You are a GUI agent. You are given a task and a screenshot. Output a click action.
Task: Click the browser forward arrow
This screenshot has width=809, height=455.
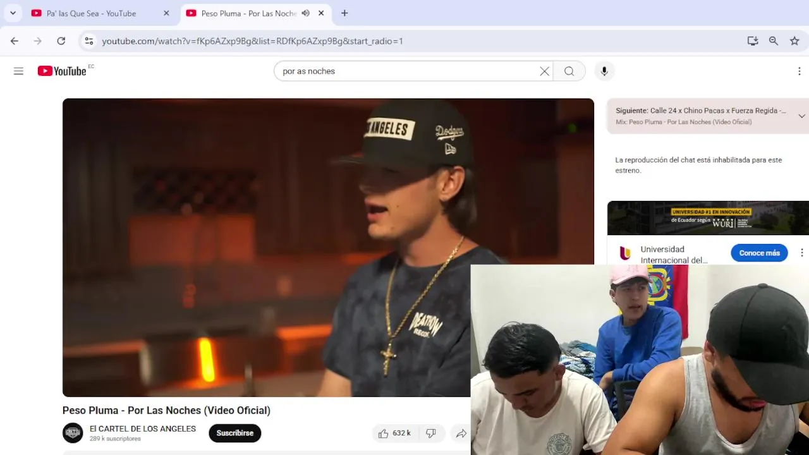pos(38,41)
